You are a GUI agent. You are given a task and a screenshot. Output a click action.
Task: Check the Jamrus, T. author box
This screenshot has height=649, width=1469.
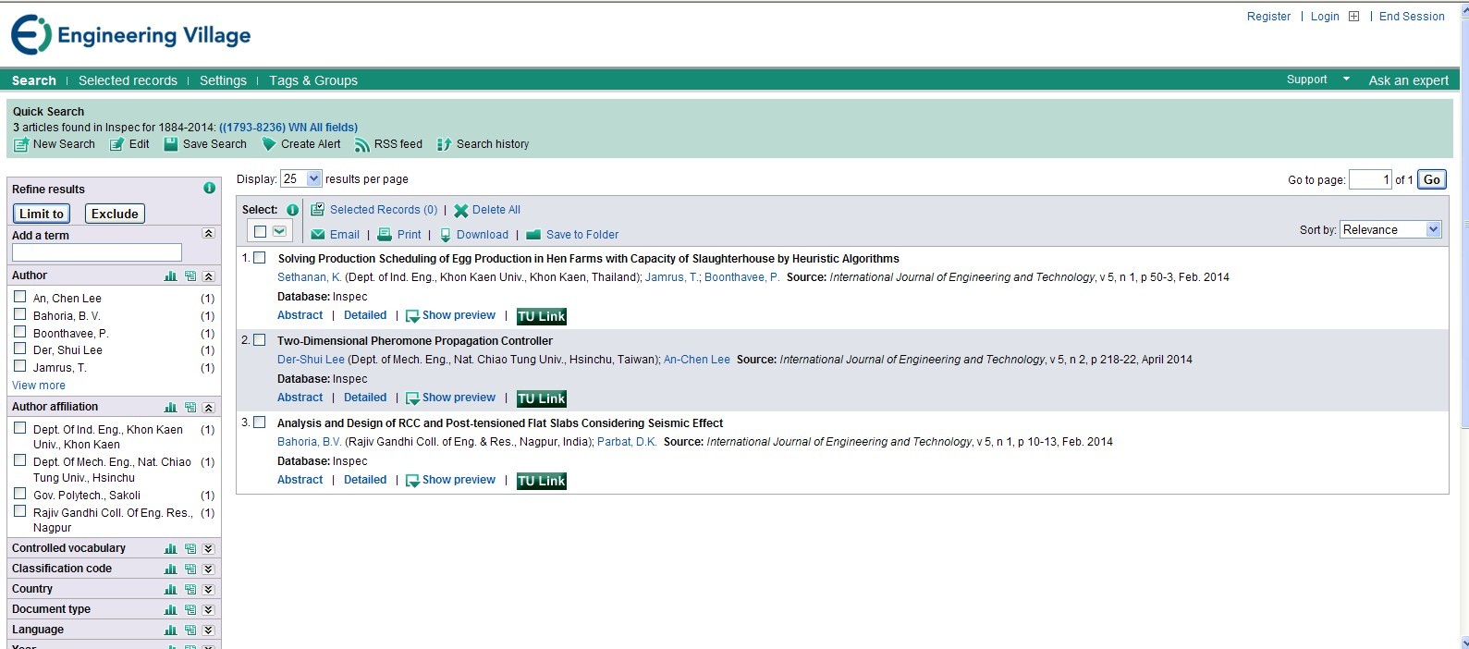pyautogui.click(x=19, y=366)
